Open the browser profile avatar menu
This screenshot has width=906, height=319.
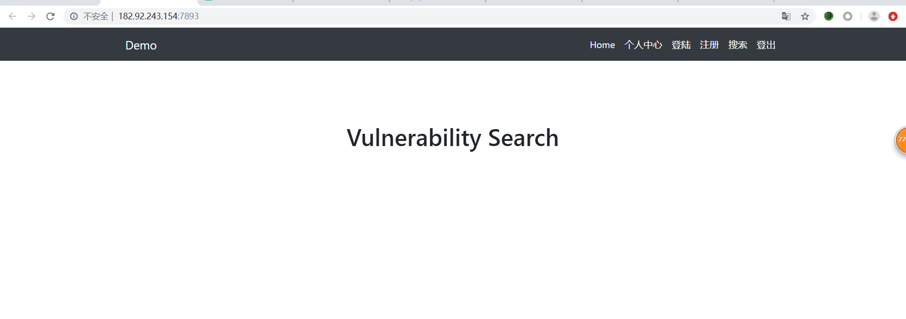(x=874, y=16)
